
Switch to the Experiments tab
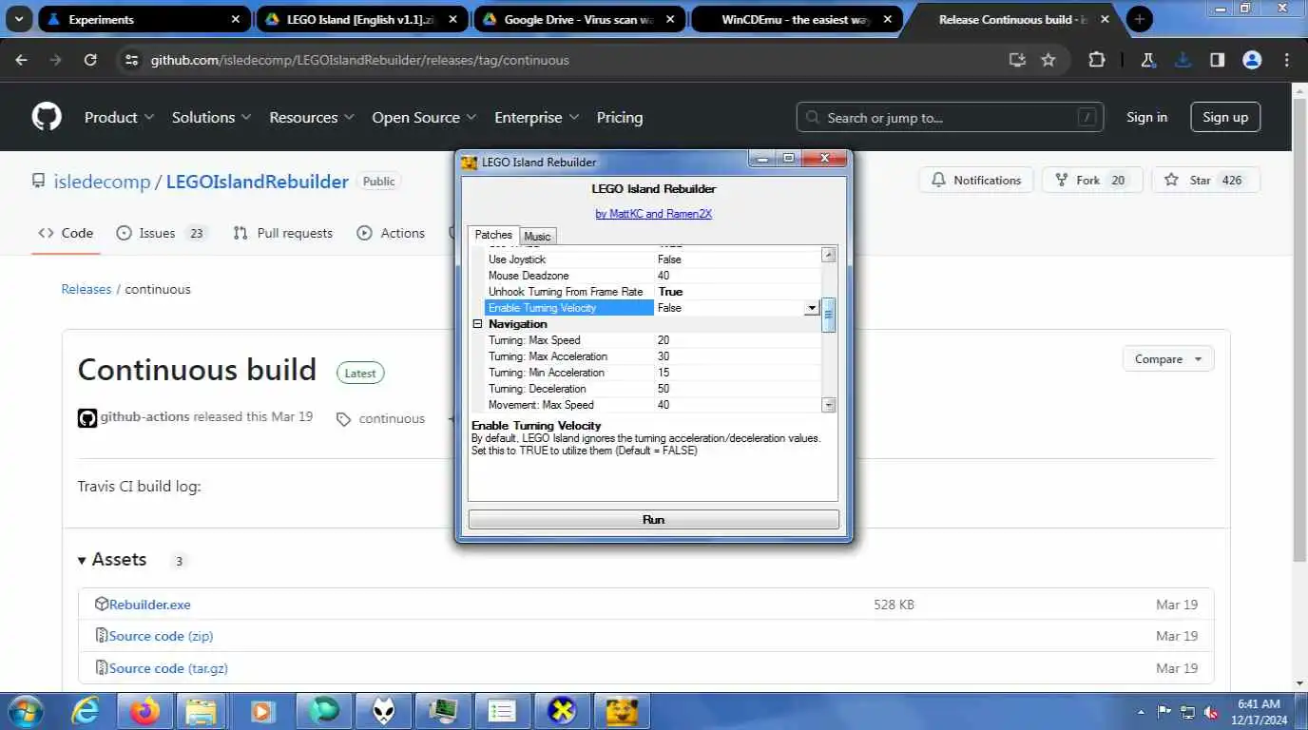[x=144, y=19]
